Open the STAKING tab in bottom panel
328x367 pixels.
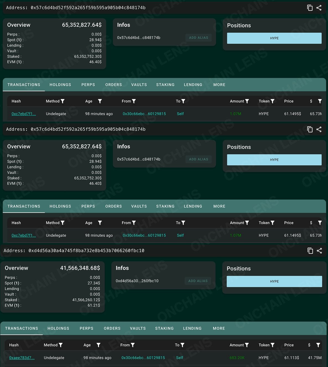tap(164, 328)
